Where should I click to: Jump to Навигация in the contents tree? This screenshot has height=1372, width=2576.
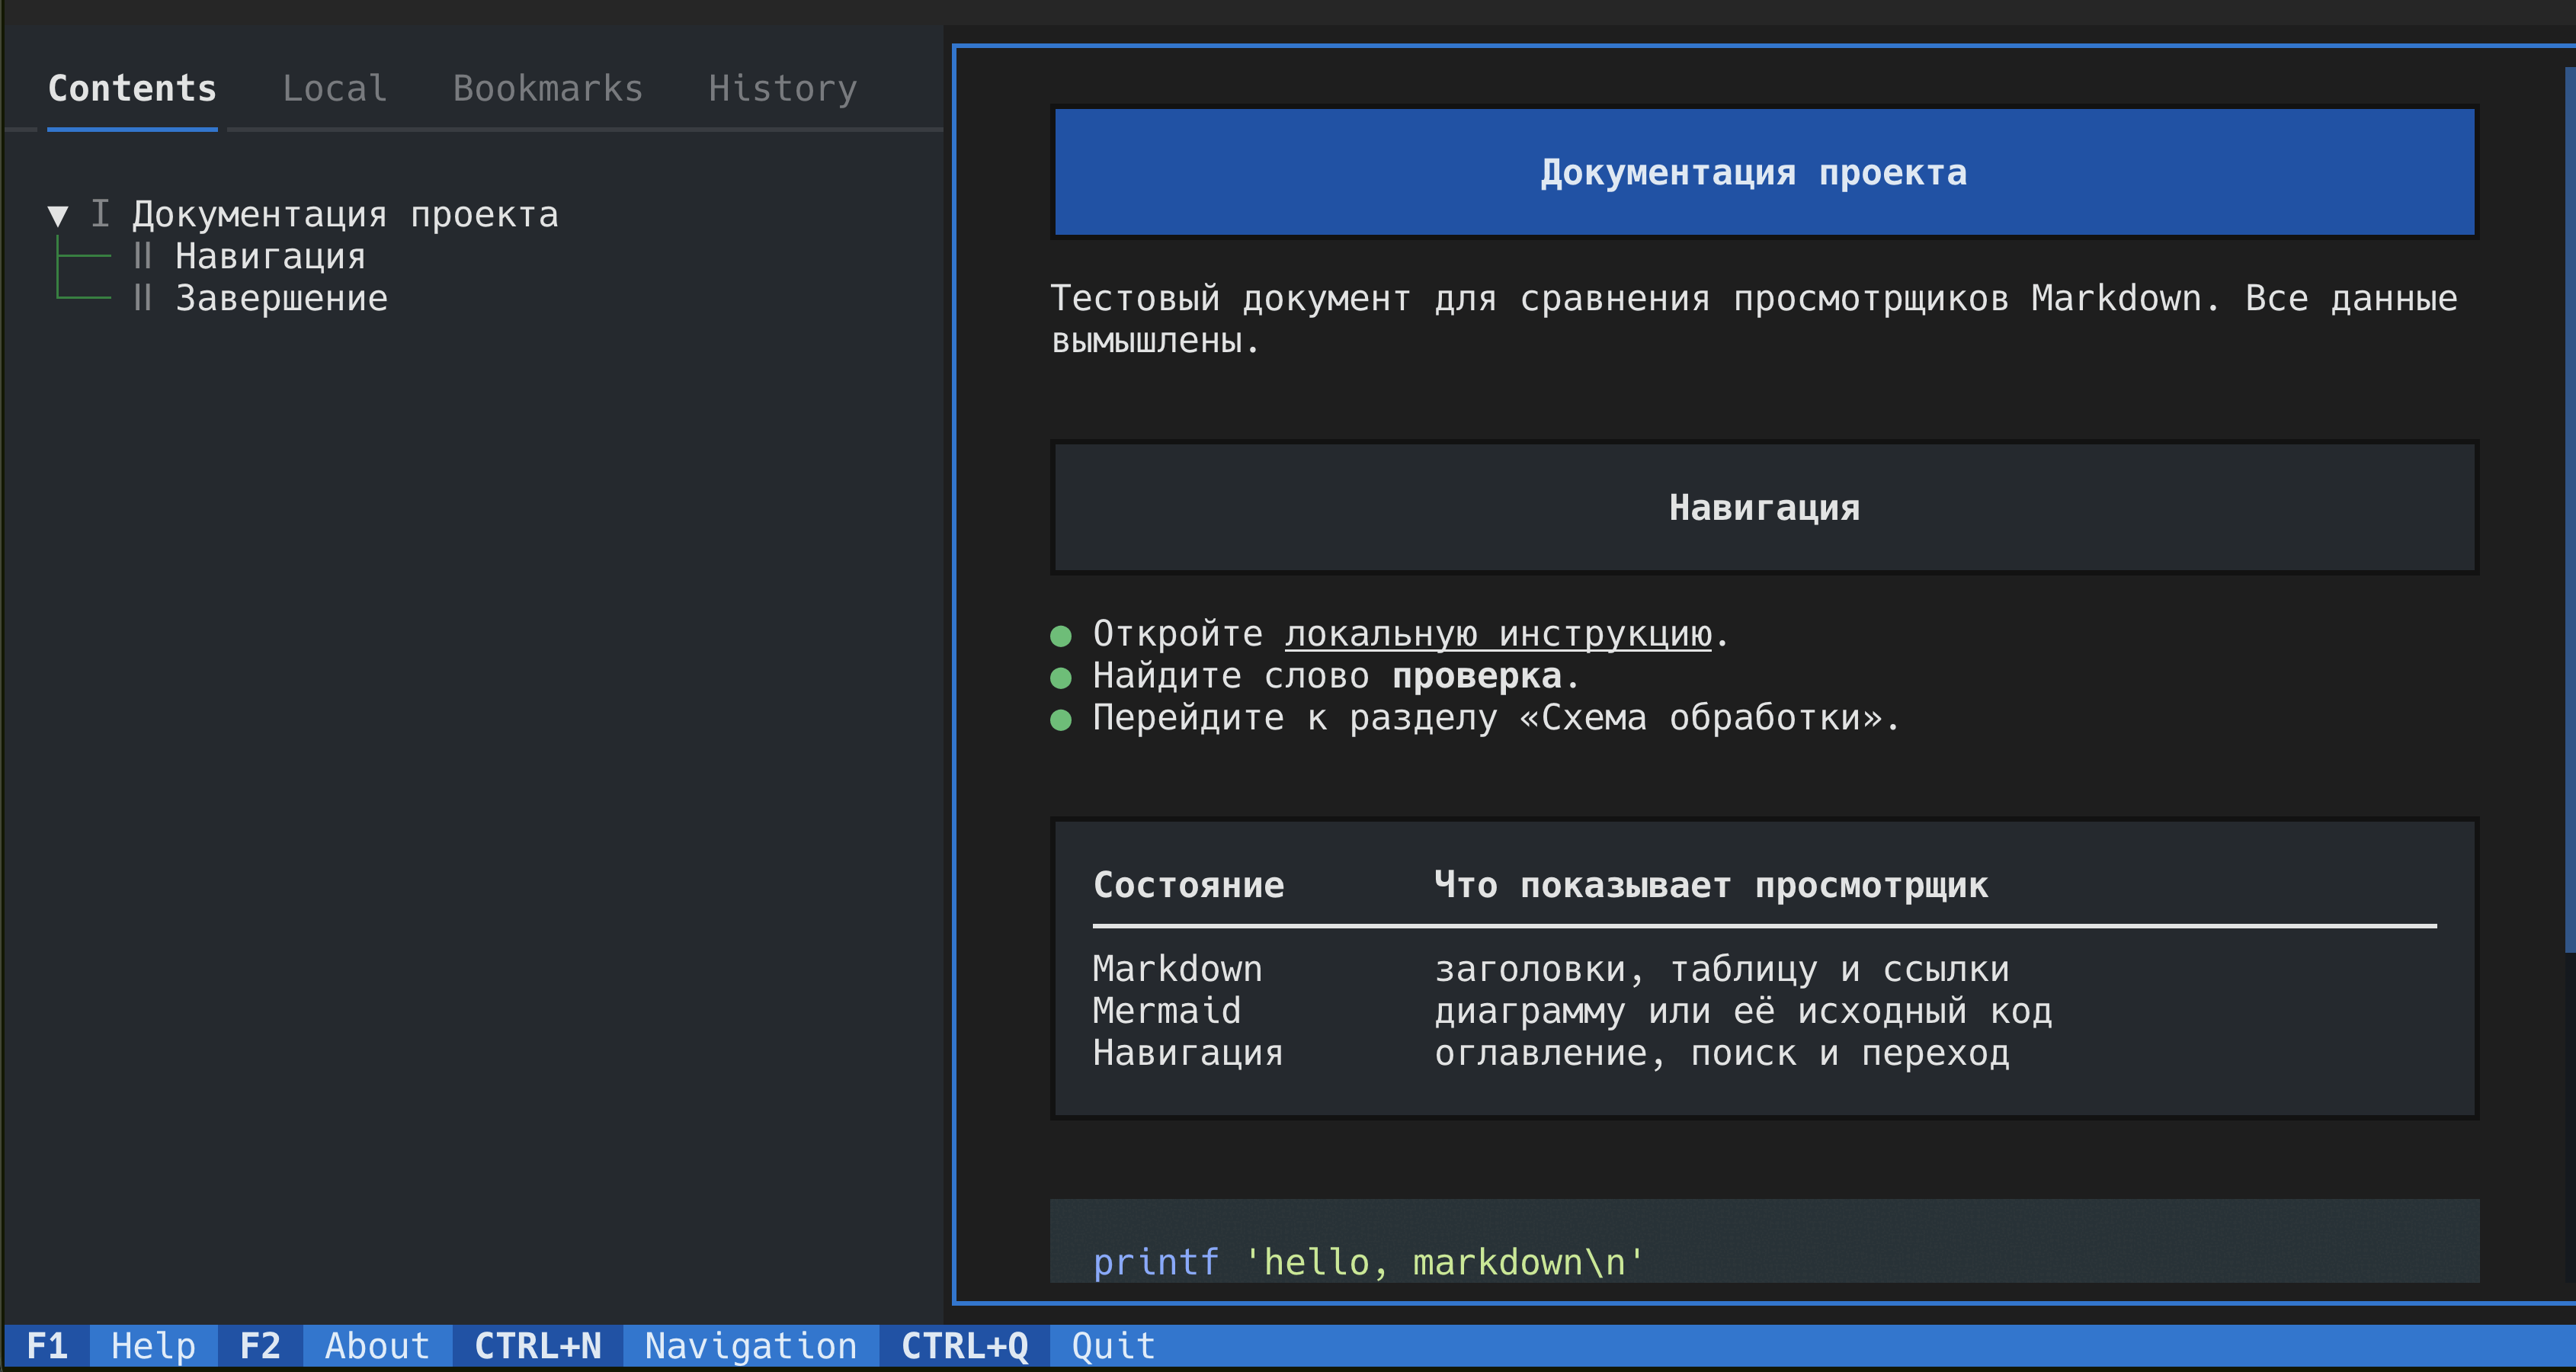click(x=270, y=257)
